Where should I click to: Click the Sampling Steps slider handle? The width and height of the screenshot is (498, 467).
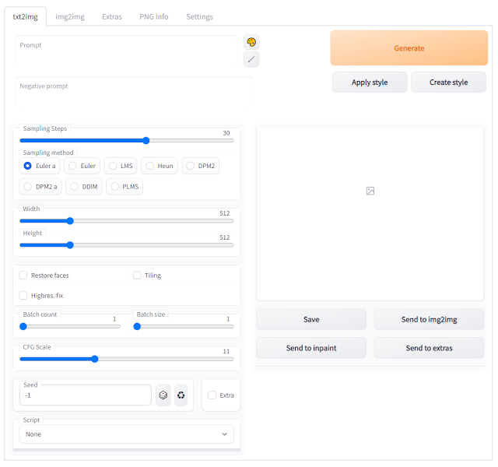pyautogui.click(x=146, y=140)
